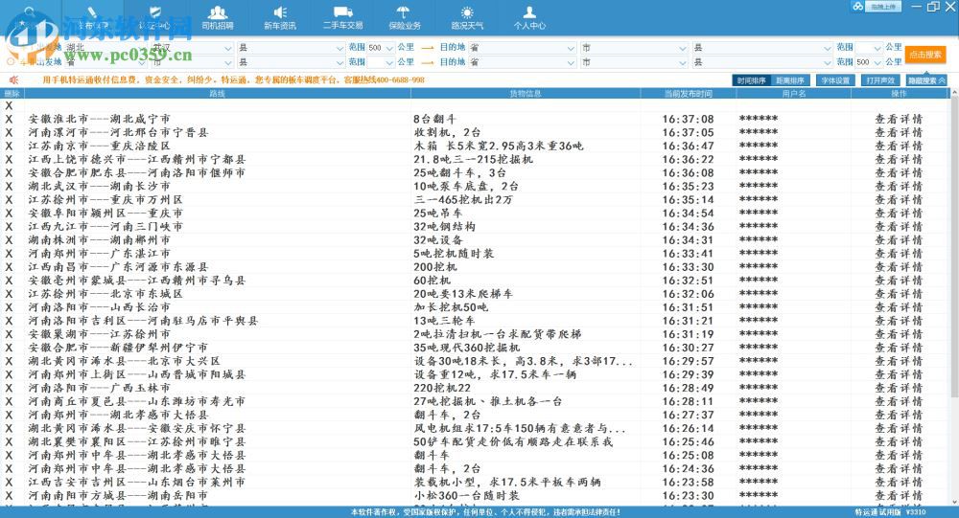The image size is (959, 518).
Task: Delete the 湖北武汉市—湖南长沙市 row
Action: pyautogui.click(x=9, y=187)
